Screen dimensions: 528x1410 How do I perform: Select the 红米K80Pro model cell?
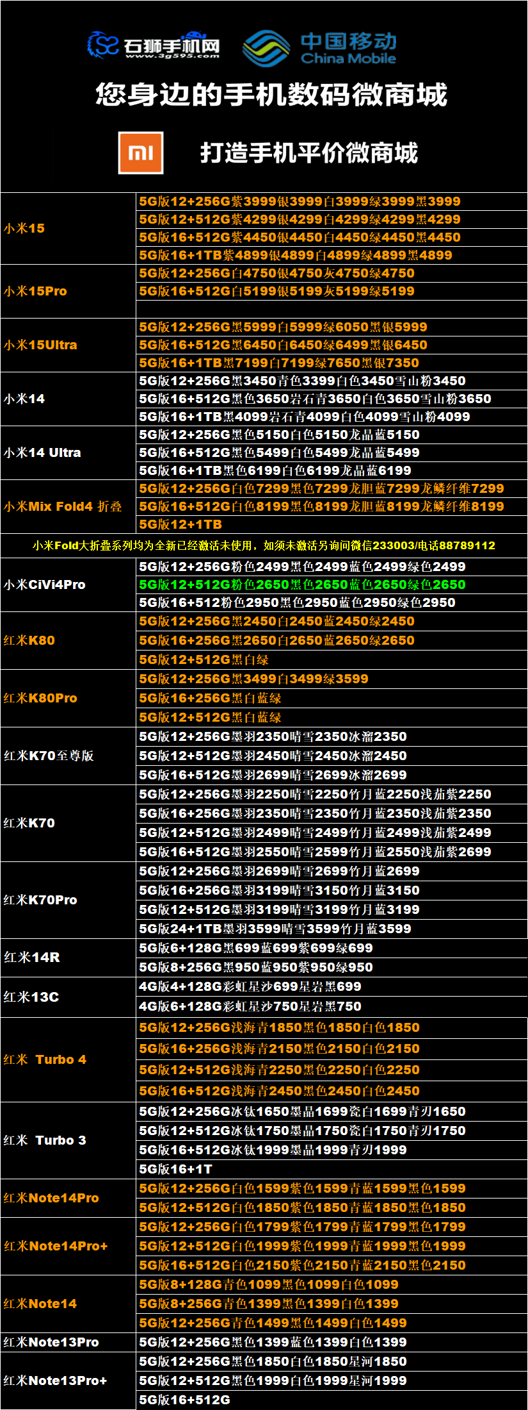coord(68,698)
